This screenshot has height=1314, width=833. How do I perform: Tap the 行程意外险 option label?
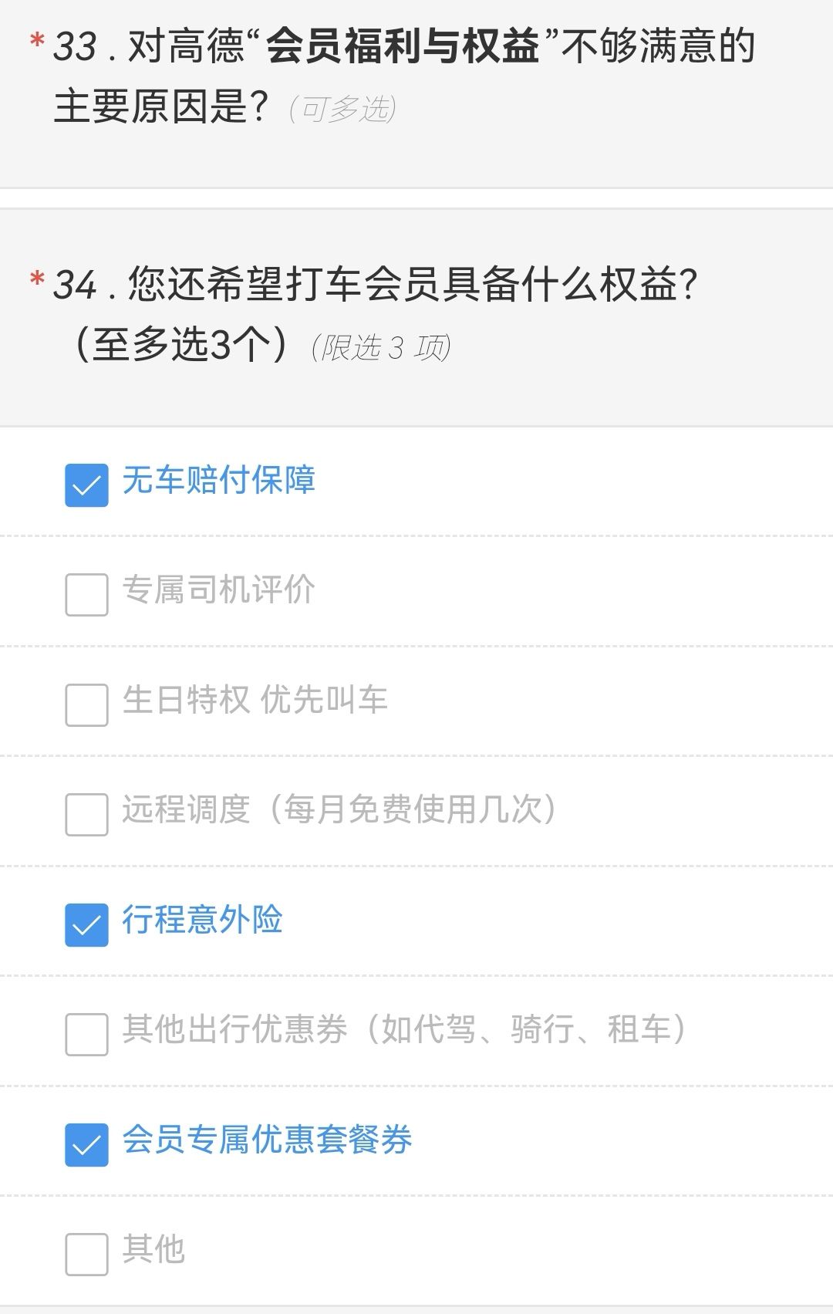(203, 919)
